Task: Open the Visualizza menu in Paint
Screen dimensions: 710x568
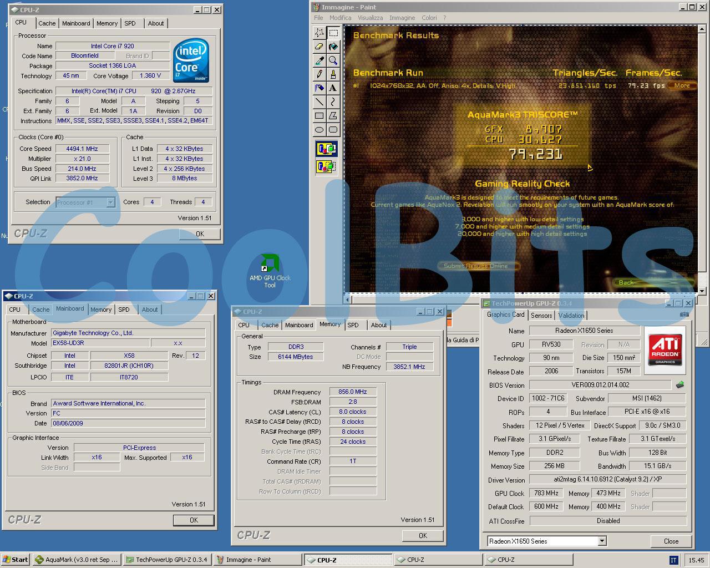Action: tap(370, 18)
